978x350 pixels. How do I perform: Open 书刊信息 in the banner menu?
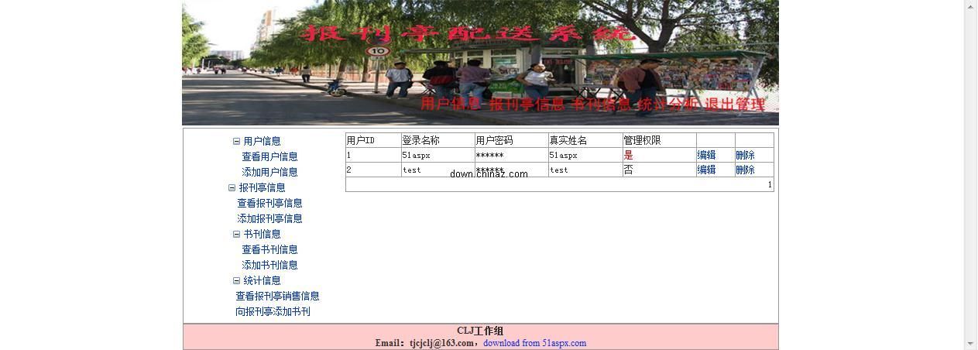click(600, 104)
